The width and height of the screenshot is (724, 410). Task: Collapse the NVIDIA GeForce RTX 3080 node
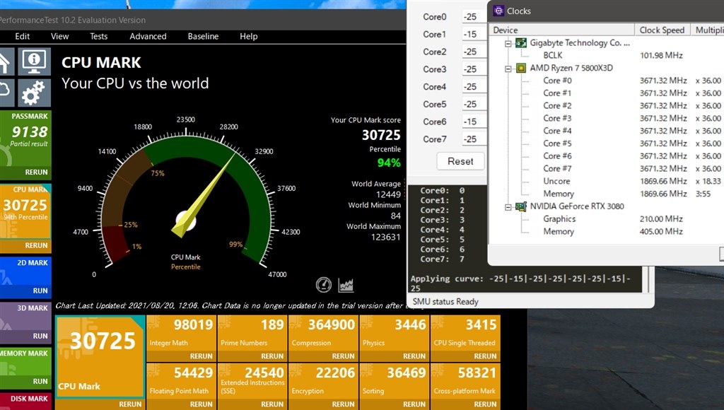508,207
